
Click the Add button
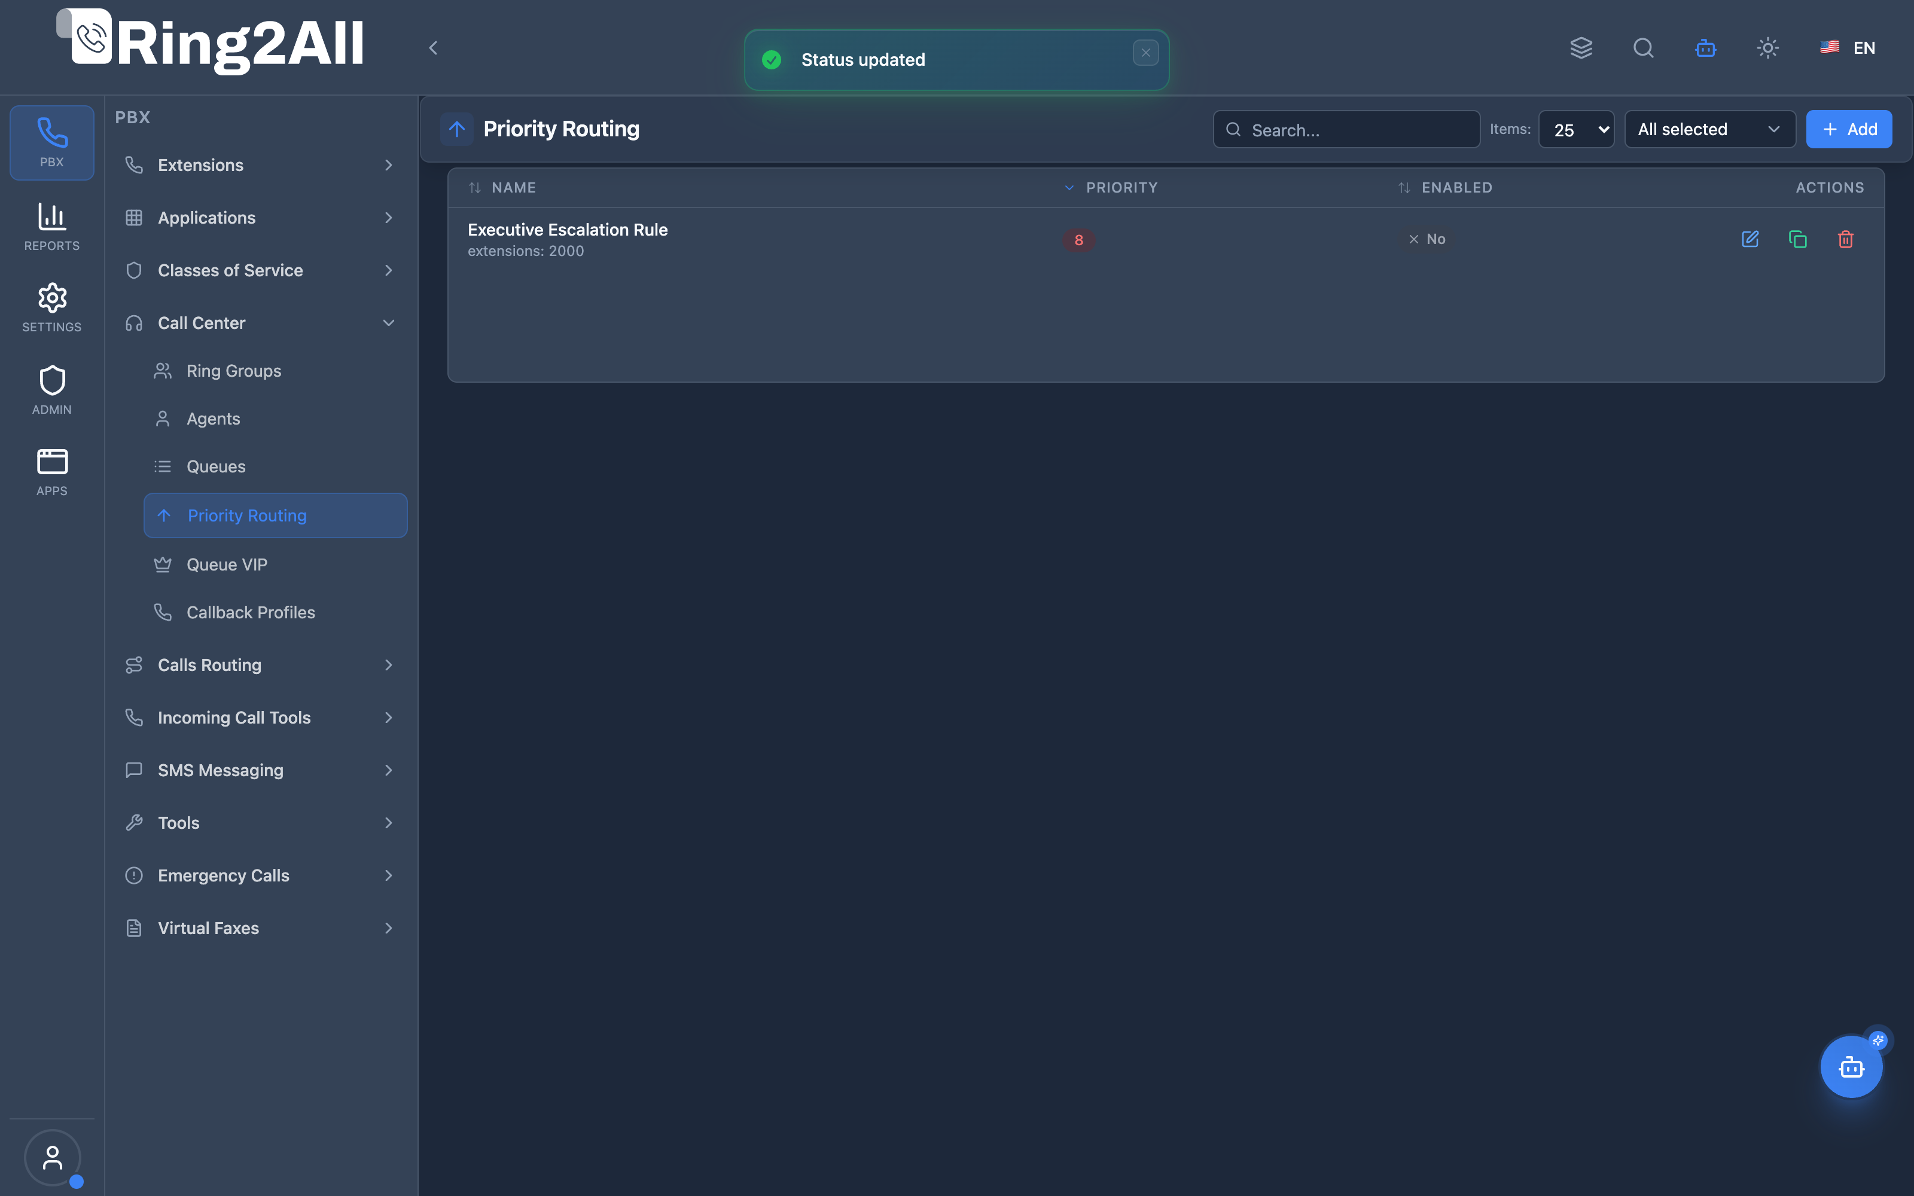(1849, 129)
